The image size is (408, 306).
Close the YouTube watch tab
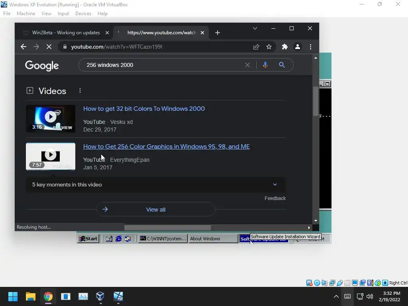coord(202,33)
